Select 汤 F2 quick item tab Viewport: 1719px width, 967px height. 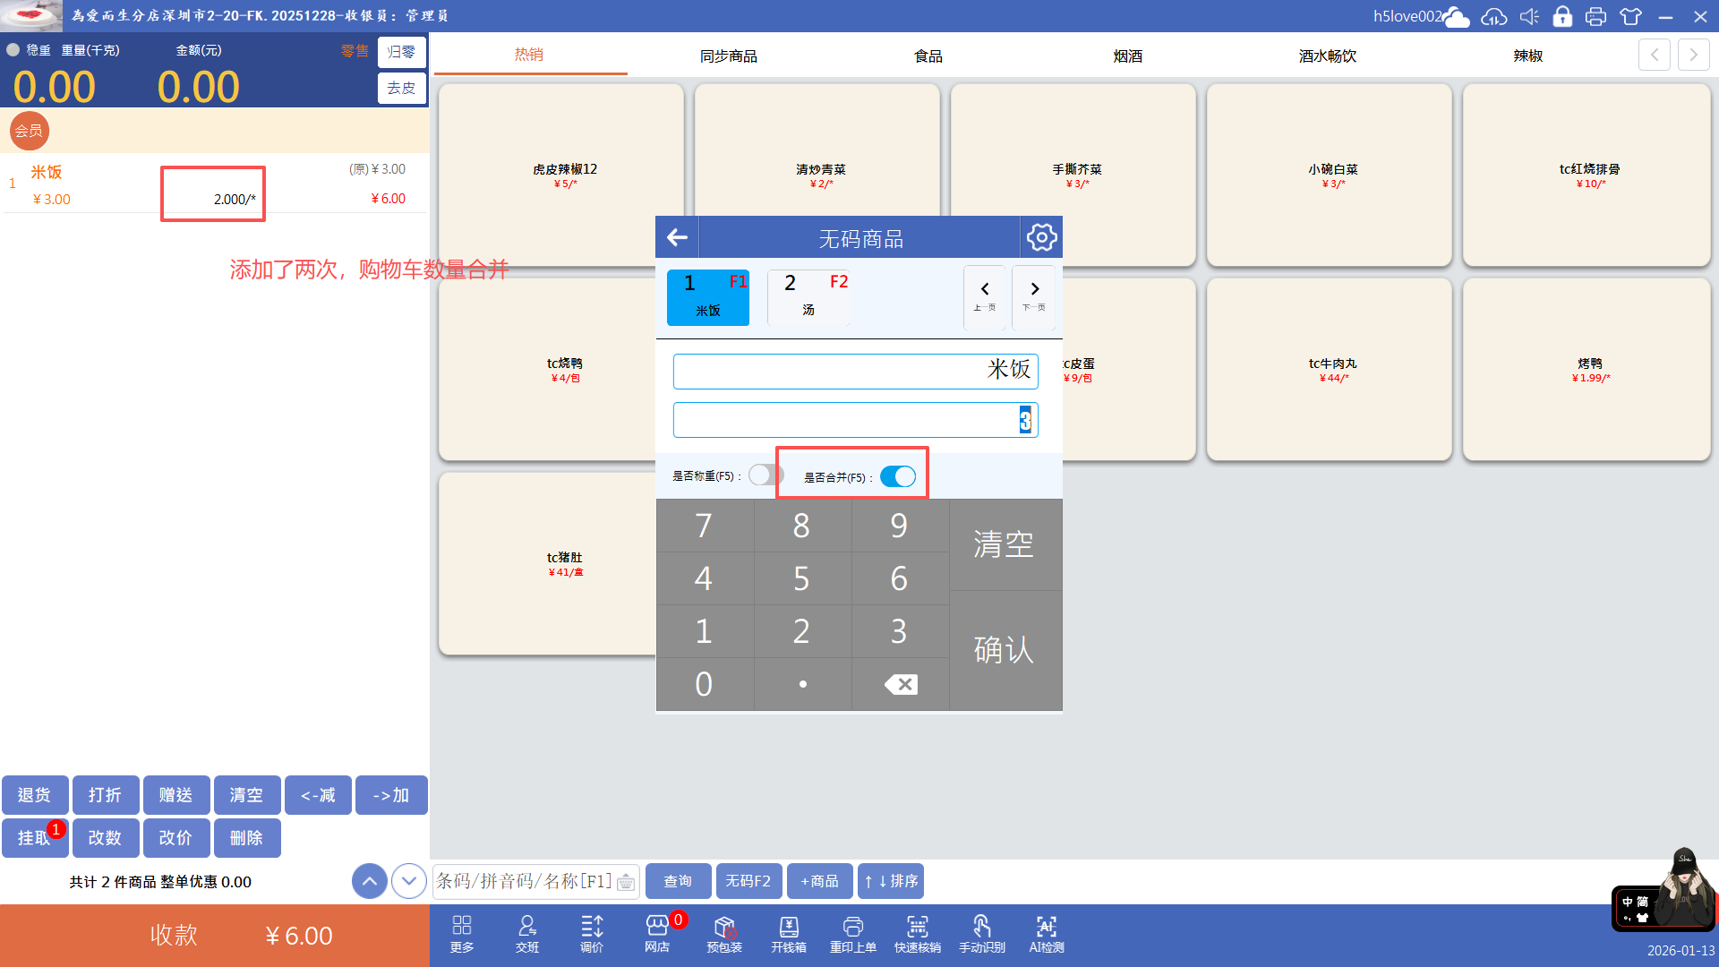[x=808, y=297]
